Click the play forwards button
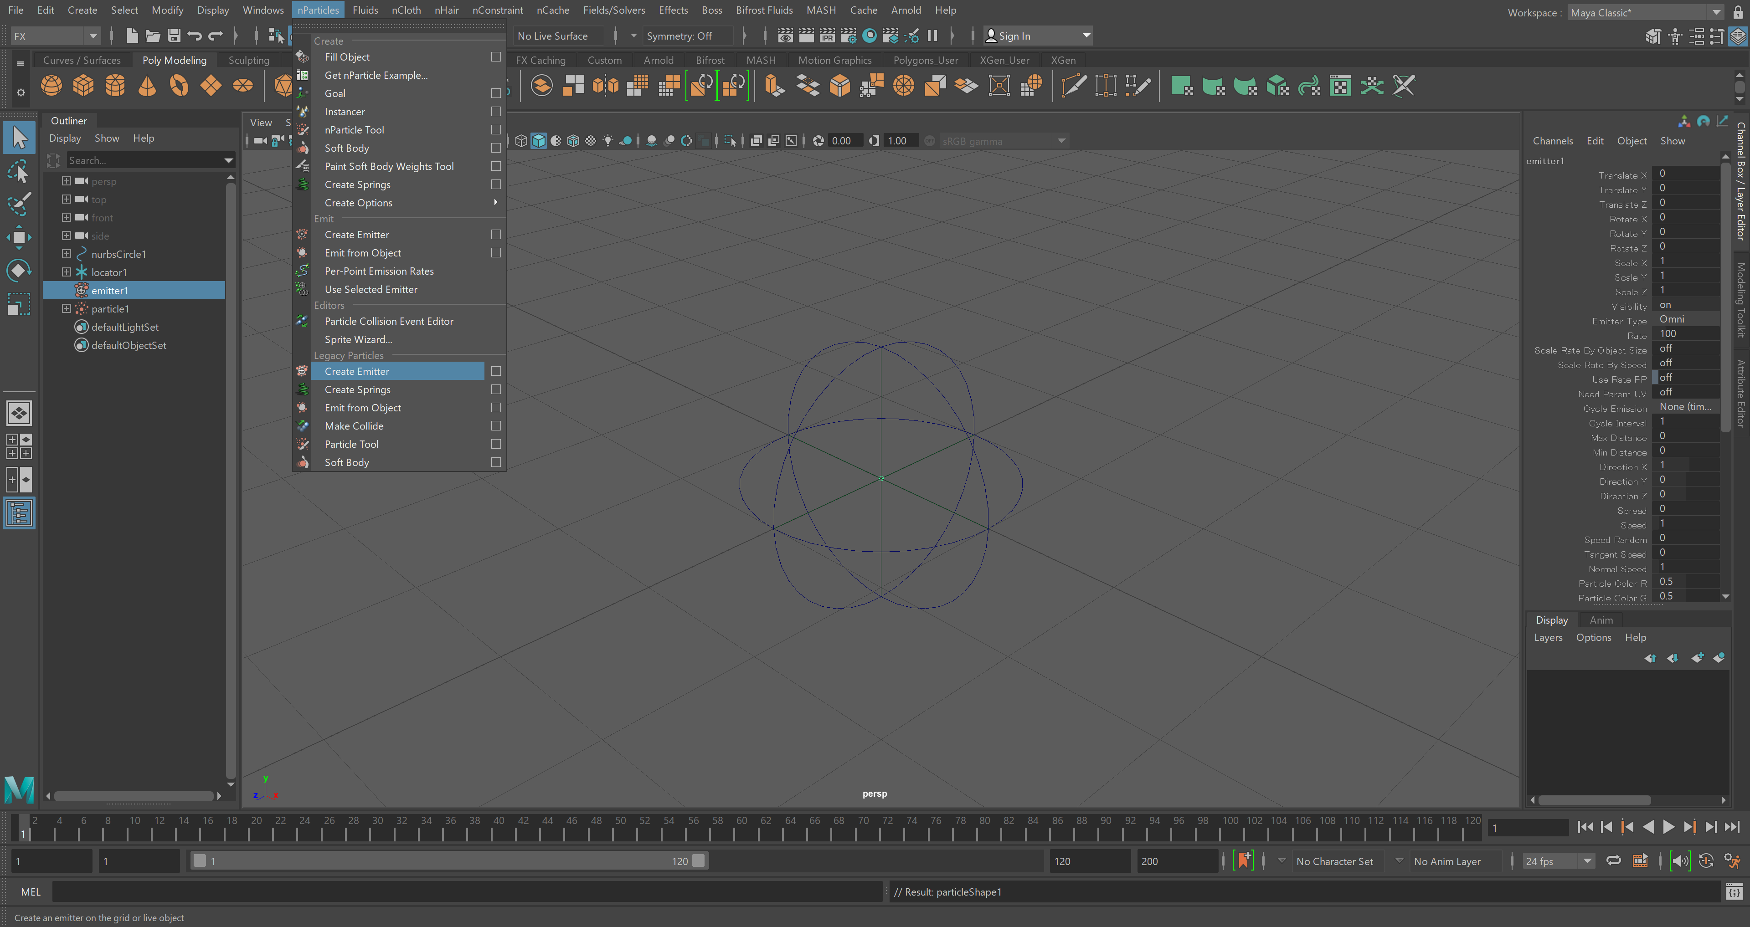 (x=1668, y=826)
